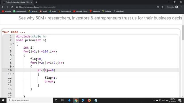Collapse the code fold at line 11
Screen dimensions: 184x103
[13, 74]
